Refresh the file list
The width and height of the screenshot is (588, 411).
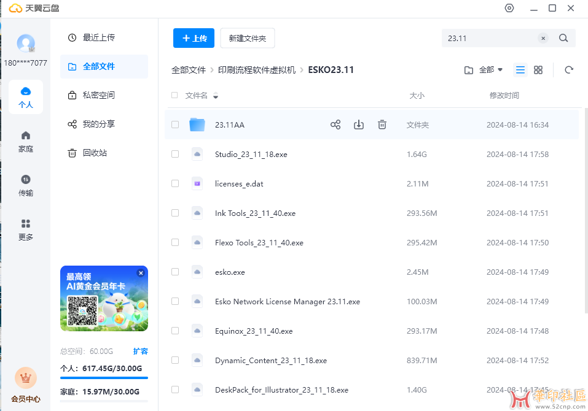[569, 70]
